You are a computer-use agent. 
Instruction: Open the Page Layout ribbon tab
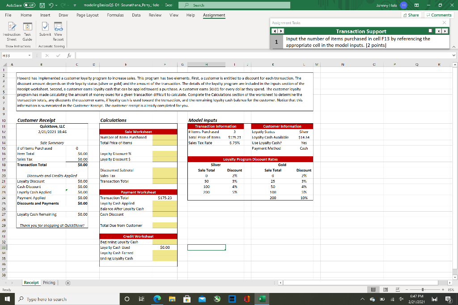coord(88,15)
